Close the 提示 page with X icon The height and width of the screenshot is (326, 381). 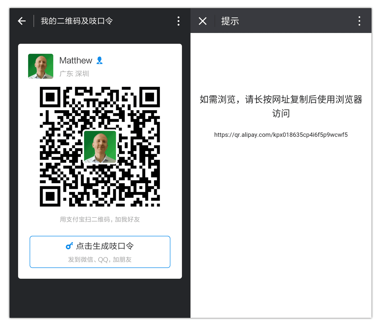[x=203, y=21]
